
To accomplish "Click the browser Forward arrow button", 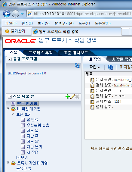I will (x=15, y=14).
